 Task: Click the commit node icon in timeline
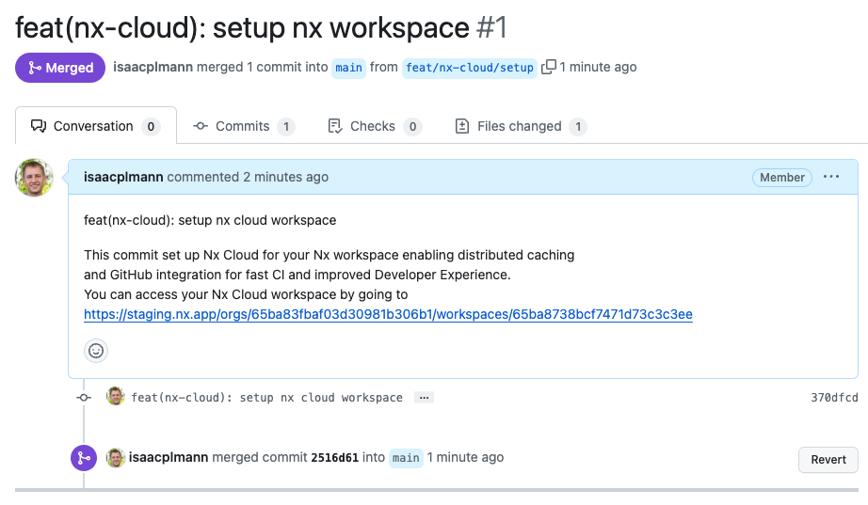pyautogui.click(x=84, y=398)
